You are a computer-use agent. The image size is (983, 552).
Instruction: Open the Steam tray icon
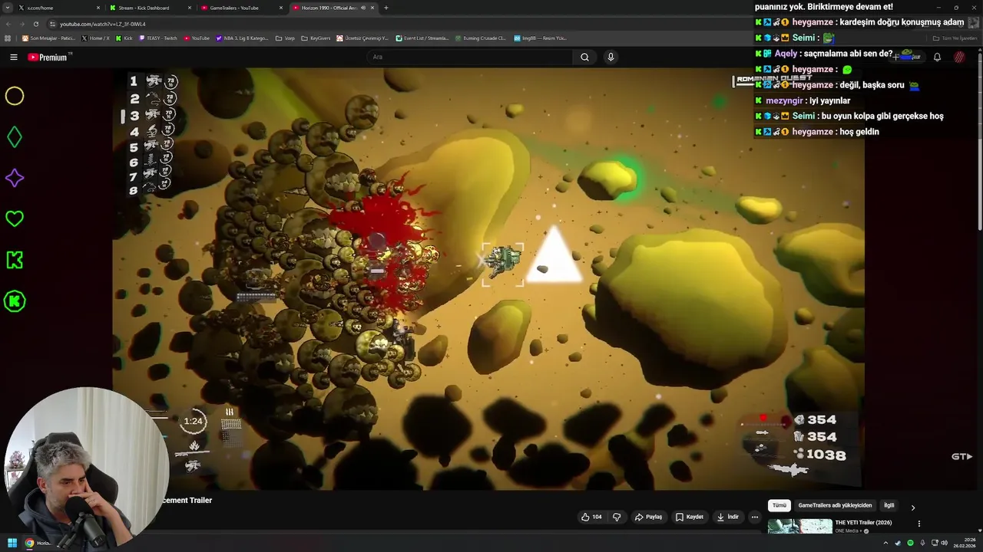click(898, 543)
